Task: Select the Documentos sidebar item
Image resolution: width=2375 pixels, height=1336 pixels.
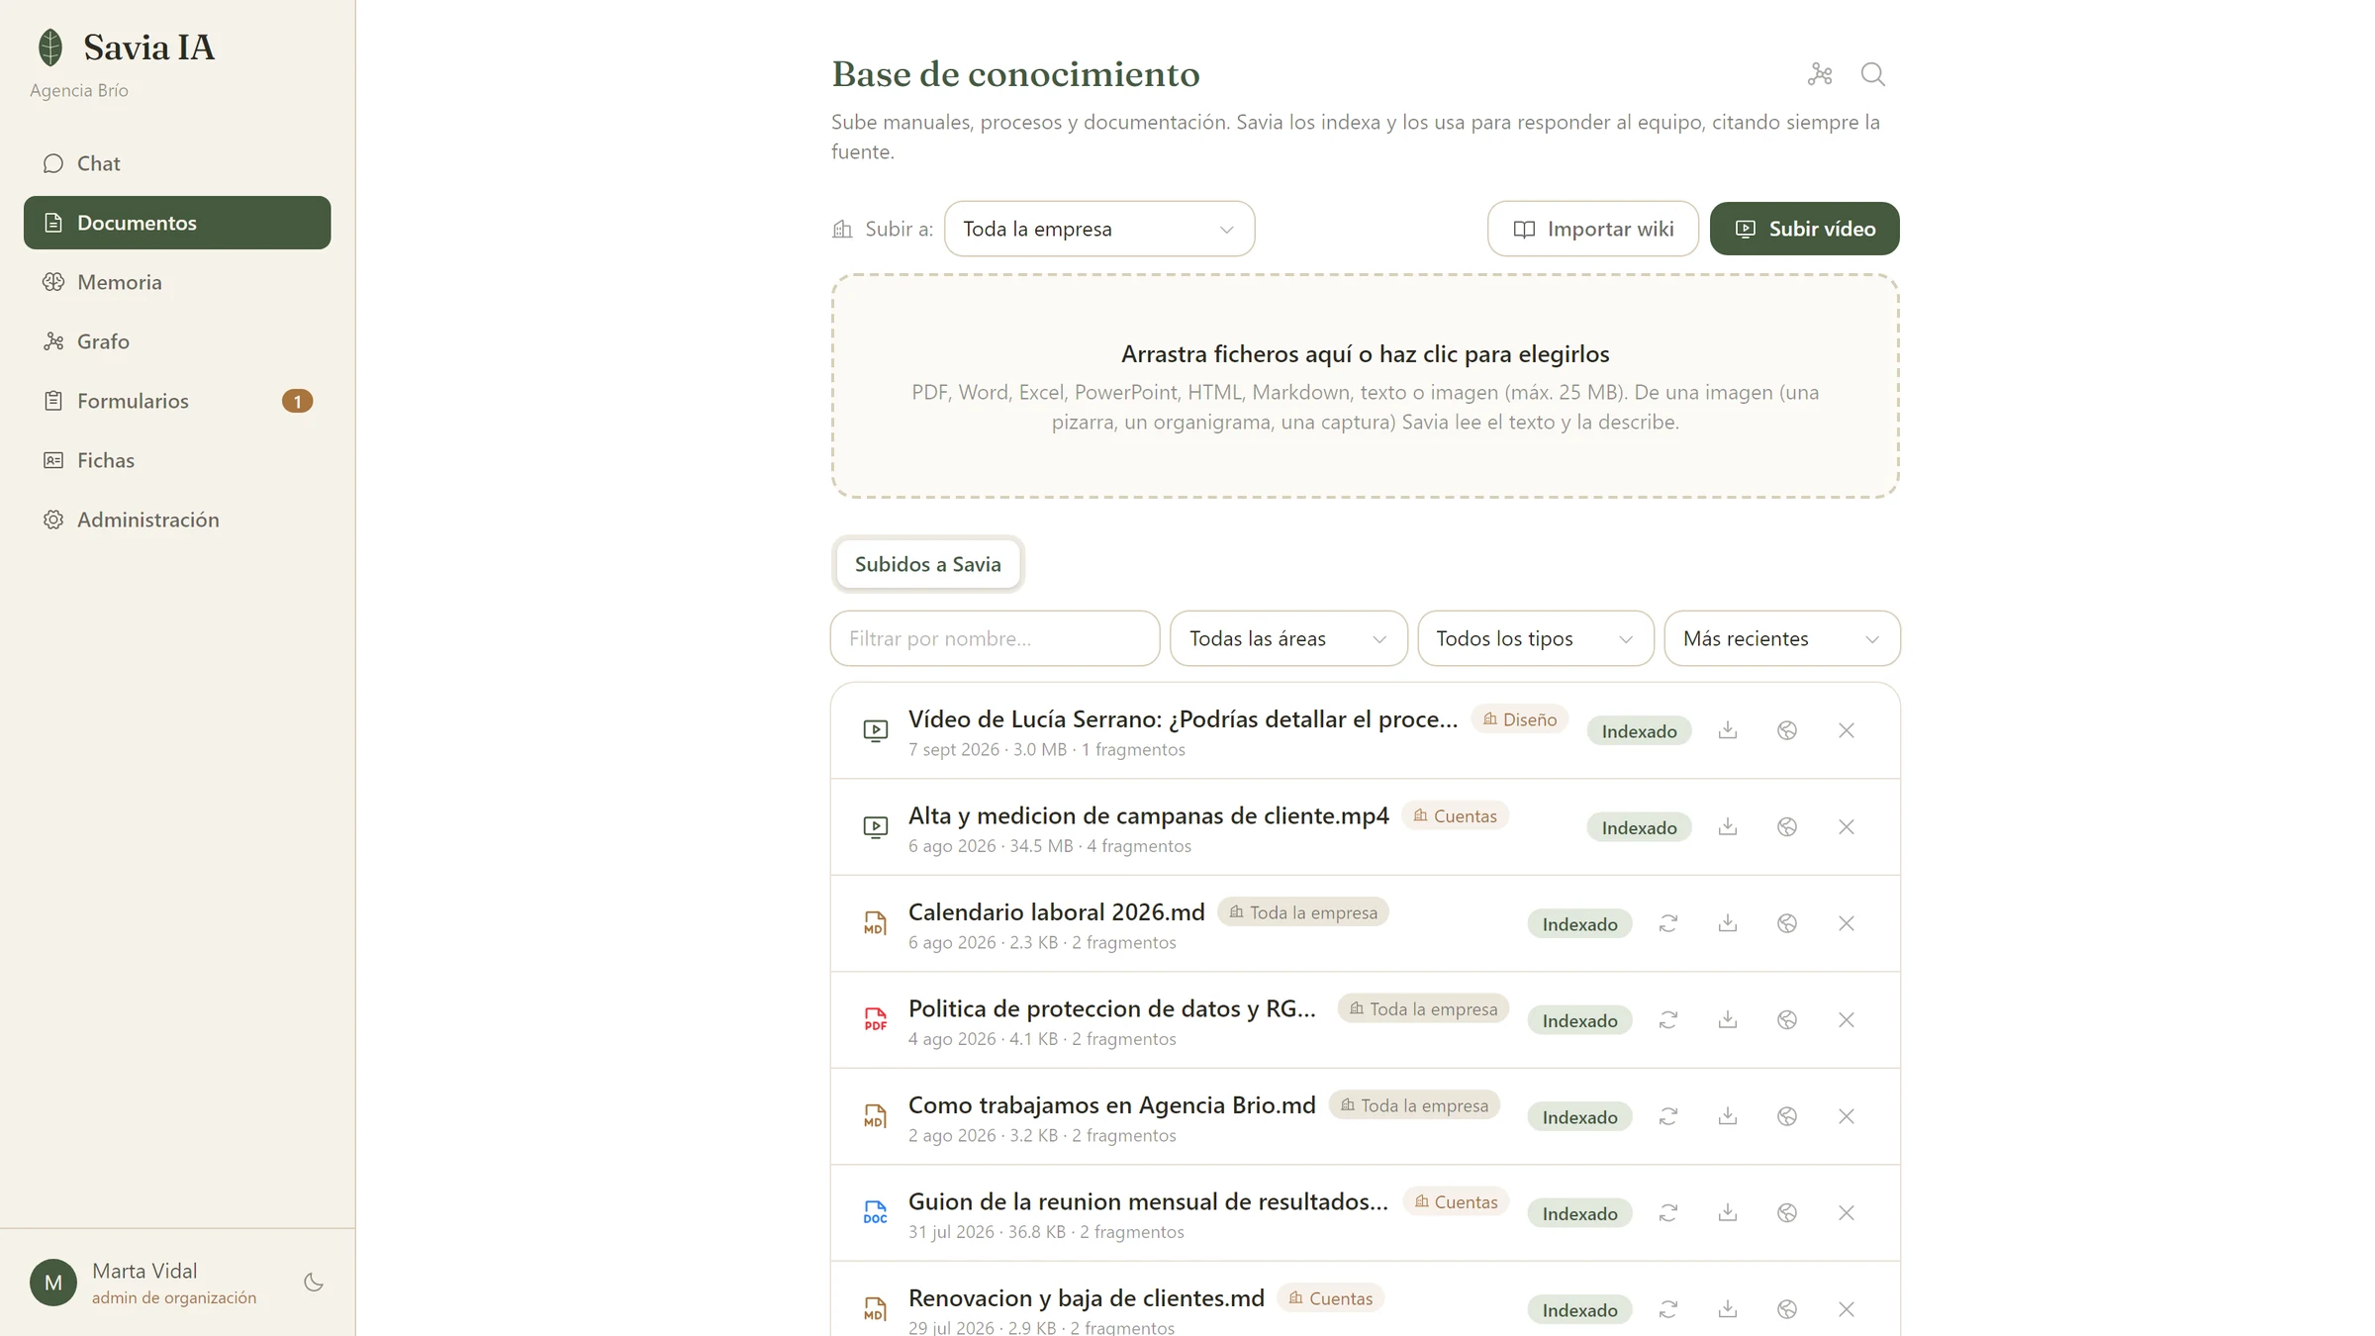Action: tap(177, 223)
